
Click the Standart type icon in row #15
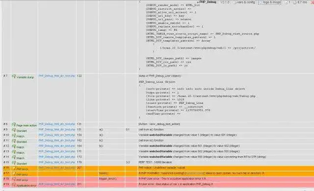pyautogui.click(x=14, y=163)
